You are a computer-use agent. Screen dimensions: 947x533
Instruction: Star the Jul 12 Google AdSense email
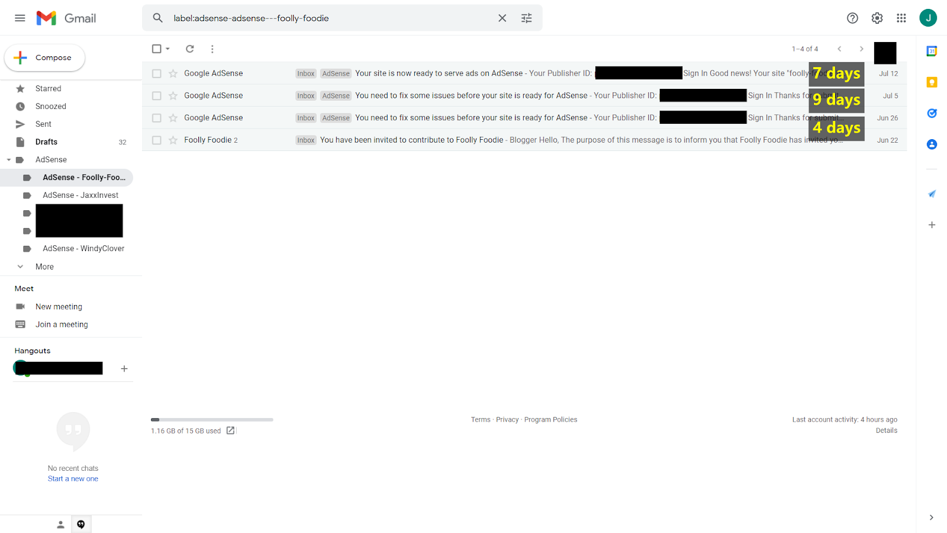tap(173, 73)
